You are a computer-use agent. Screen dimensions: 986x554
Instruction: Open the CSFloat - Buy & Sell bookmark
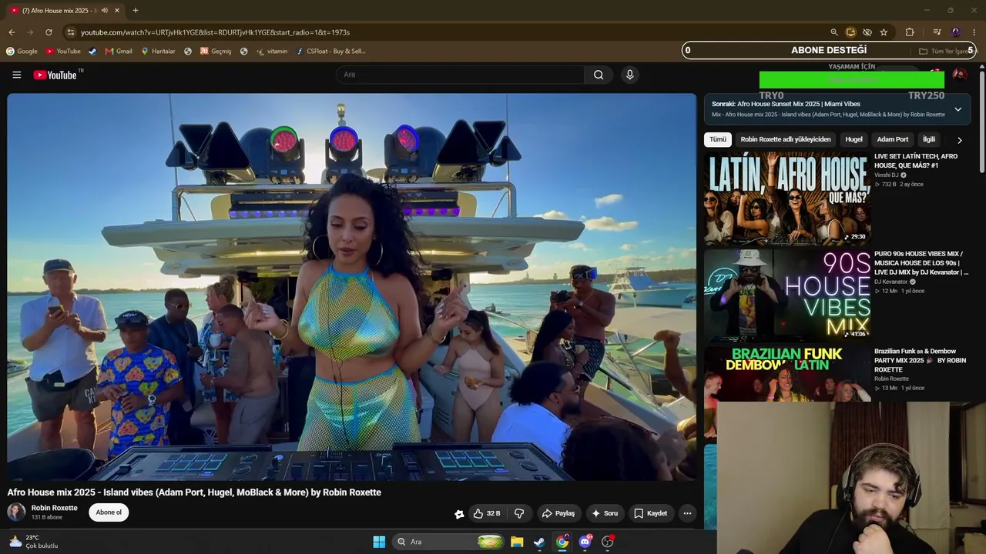click(330, 52)
